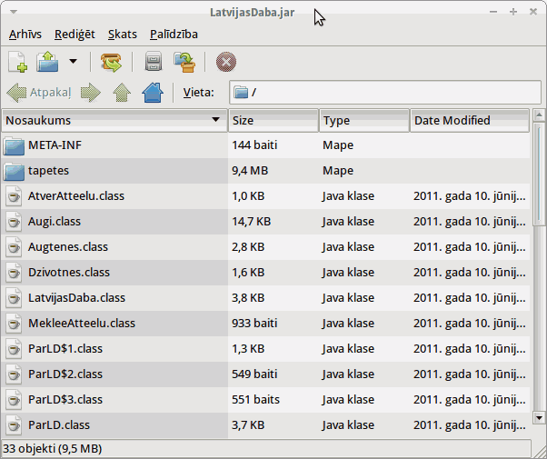Image resolution: width=547 pixels, height=459 pixels.
Task: Click the forward navigation arrow
Action: coord(91,93)
